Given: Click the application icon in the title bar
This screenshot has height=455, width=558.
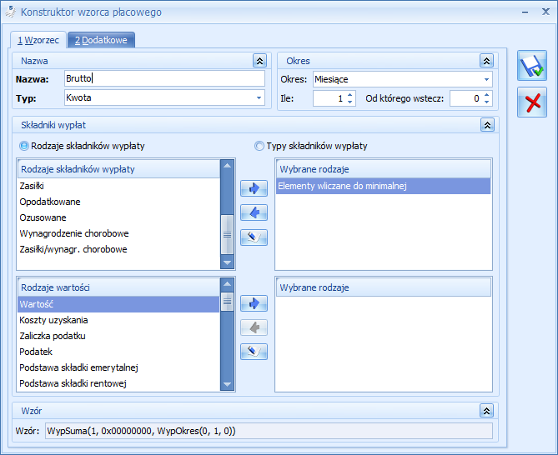Looking at the screenshot, I should pos(11,12).
